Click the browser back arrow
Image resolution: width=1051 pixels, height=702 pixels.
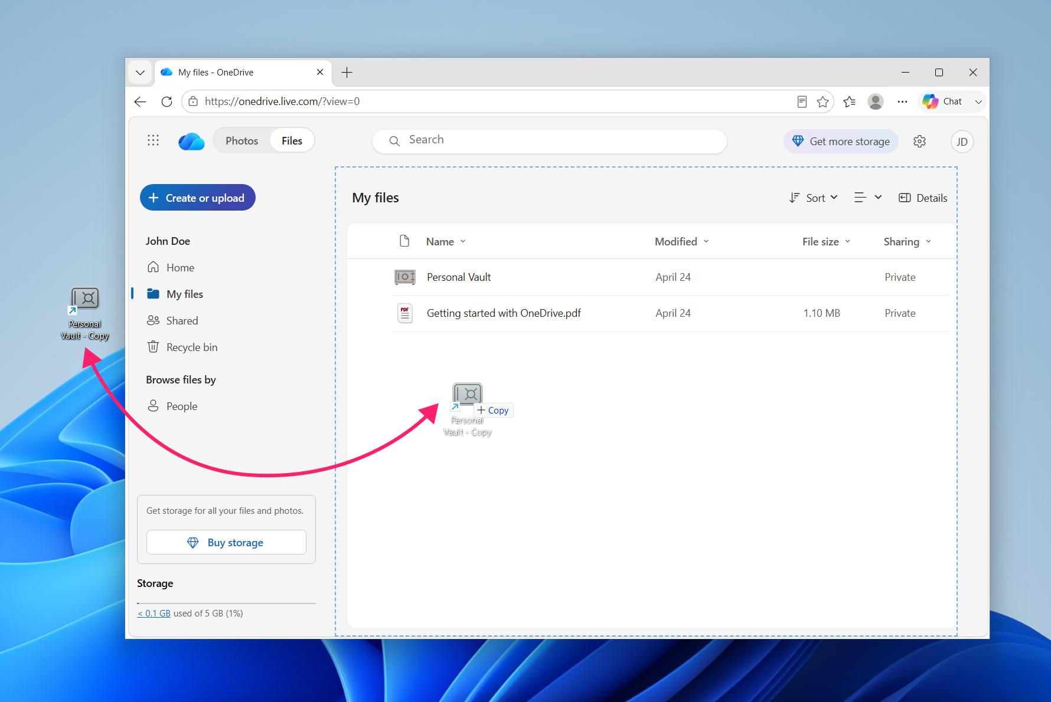[x=140, y=101]
